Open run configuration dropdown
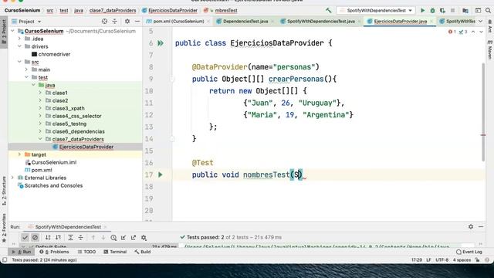The height and width of the screenshot is (278, 494). click(376, 10)
